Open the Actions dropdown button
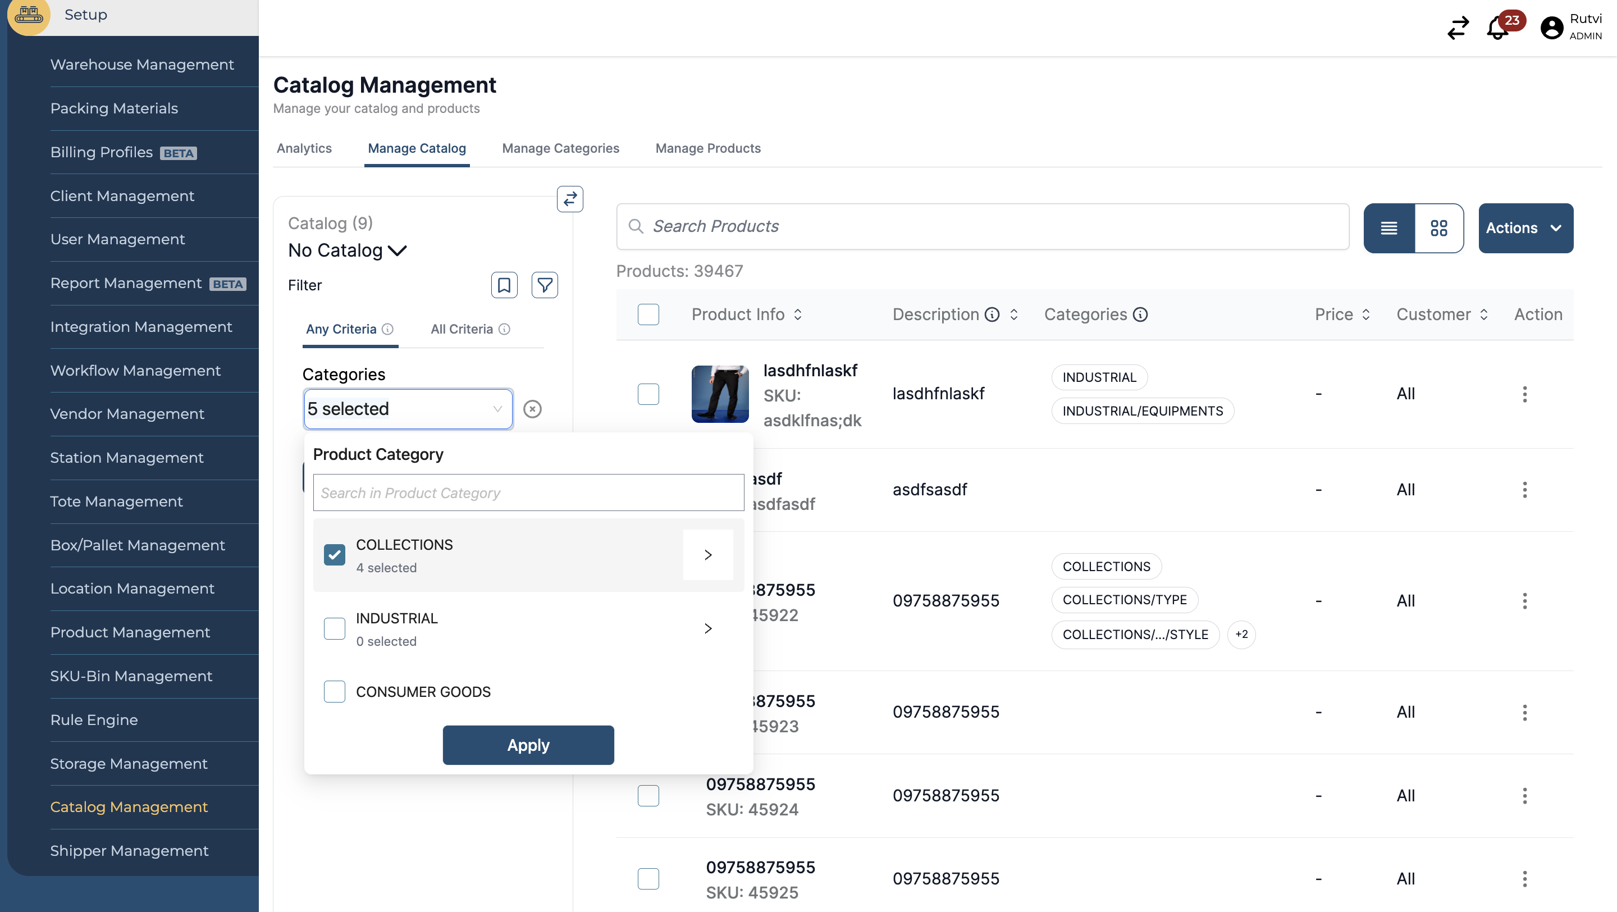 (1525, 228)
